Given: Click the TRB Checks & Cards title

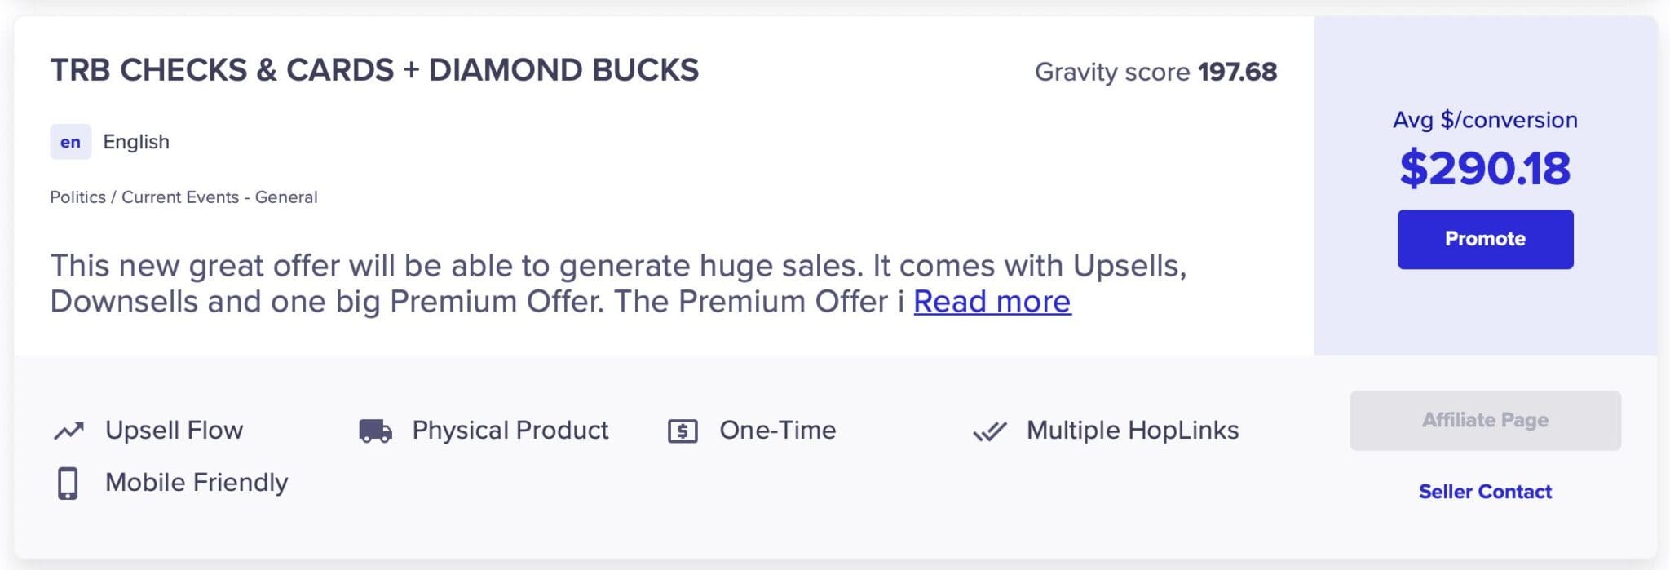Looking at the screenshot, I should click(x=374, y=70).
